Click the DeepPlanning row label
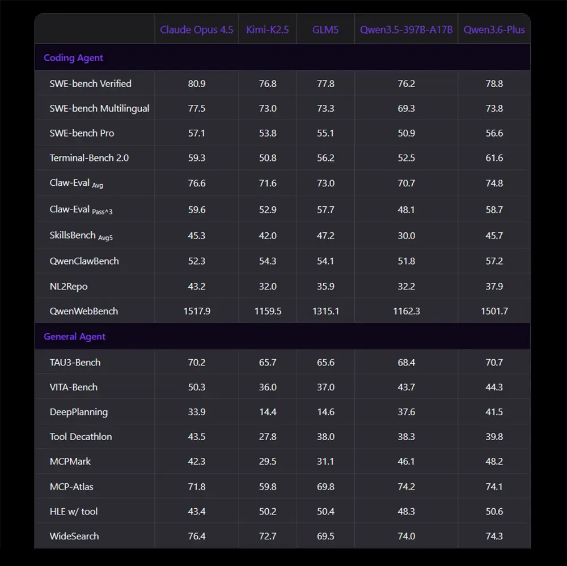The image size is (567, 566). (78, 412)
